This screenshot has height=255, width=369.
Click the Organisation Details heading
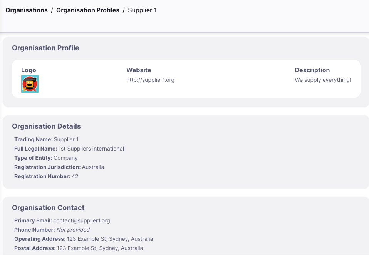[x=46, y=126]
